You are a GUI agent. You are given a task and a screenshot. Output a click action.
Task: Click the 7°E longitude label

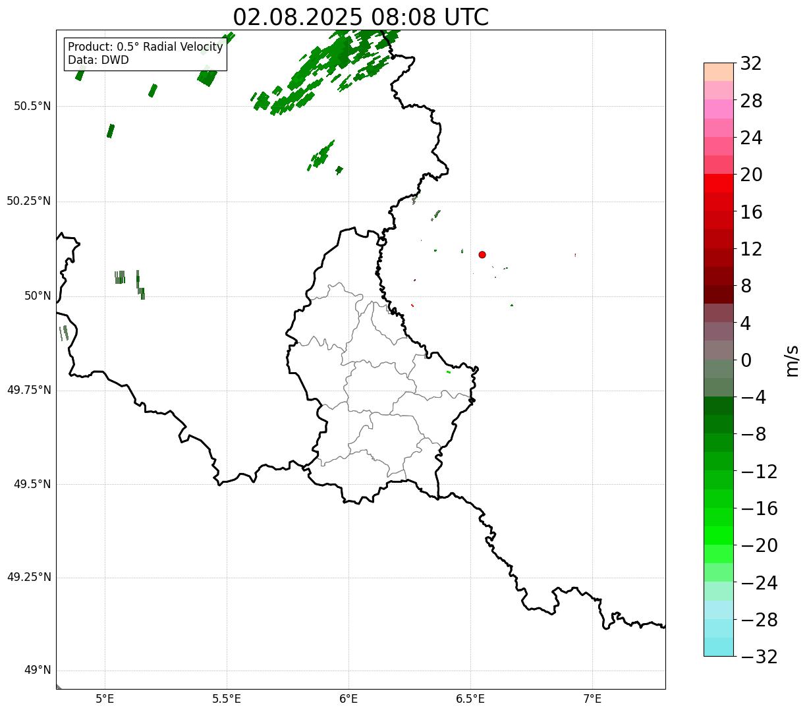(592, 698)
